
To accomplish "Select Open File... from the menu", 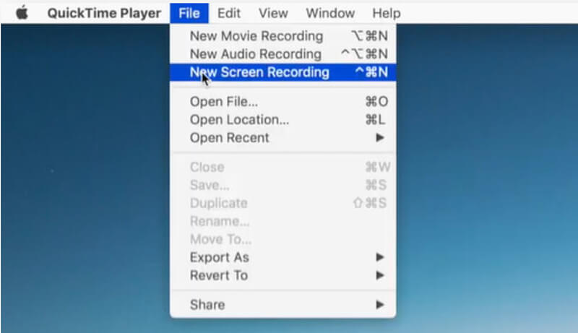I will coord(282,102).
